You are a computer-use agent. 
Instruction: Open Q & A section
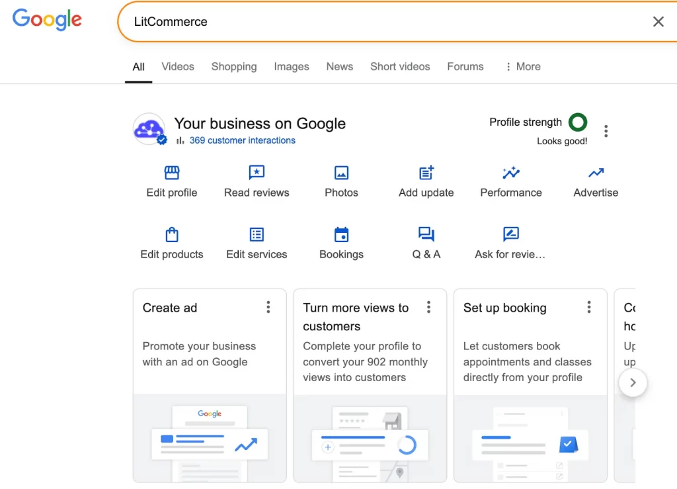(x=426, y=244)
